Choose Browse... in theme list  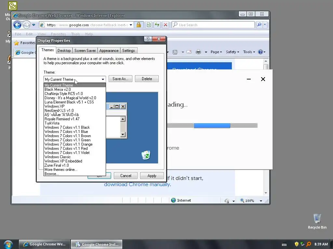click(74, 174)
